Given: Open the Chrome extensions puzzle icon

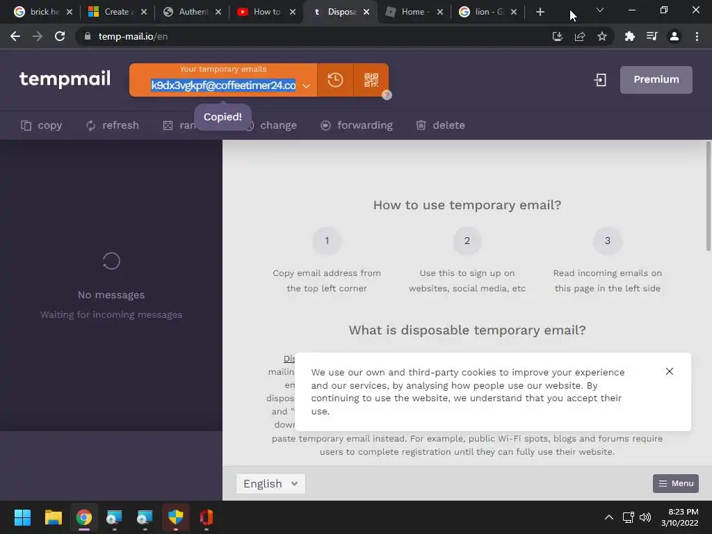Looking at the screenshot, I should point(629,36).
